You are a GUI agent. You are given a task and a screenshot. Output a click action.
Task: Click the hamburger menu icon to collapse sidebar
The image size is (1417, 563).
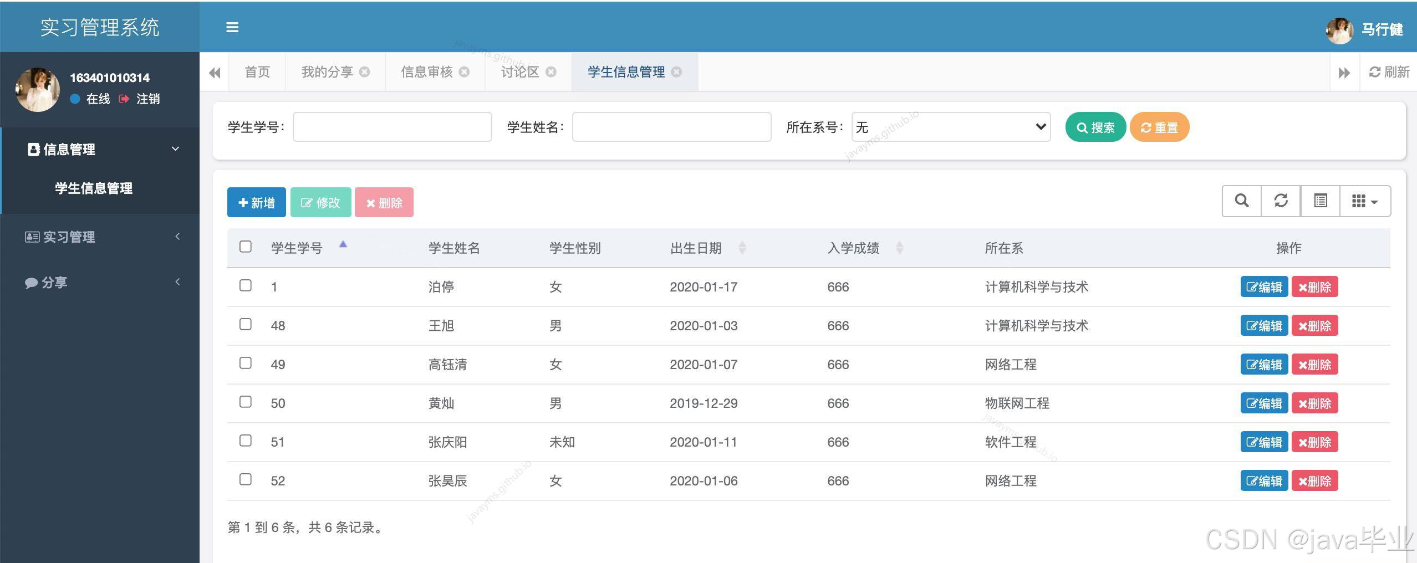point(232,27)
